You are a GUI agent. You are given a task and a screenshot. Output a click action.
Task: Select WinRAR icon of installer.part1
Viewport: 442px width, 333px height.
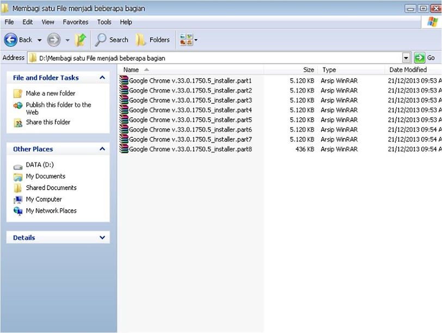124,81
